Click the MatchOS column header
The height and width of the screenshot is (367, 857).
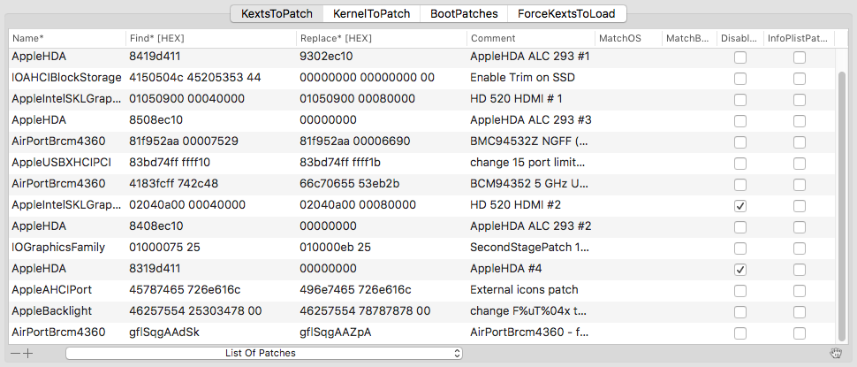click(x=627, y=38)
